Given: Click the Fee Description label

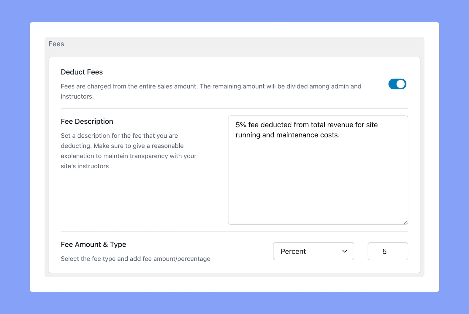Looking at the screenshot, I should [87, 121].
